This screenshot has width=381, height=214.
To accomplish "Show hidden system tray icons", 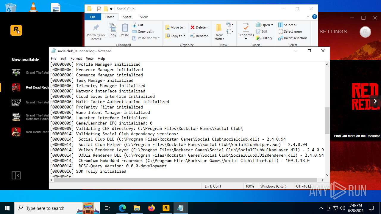I will pos(321,208).
